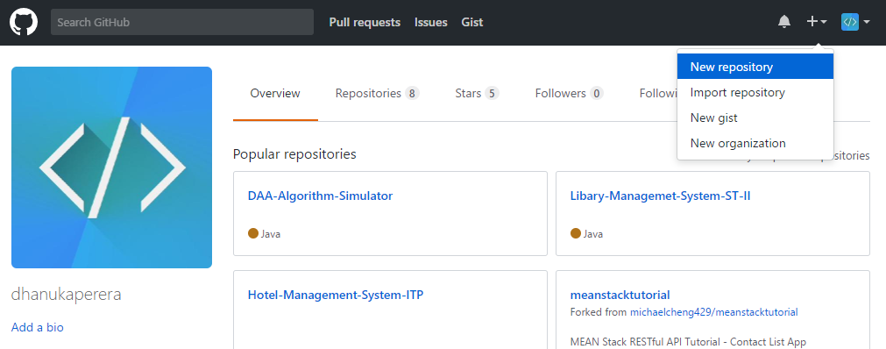Open michaelcheng429/meanstacktutorial fork source link
This screenshot has width=886, height=349.
713,311
